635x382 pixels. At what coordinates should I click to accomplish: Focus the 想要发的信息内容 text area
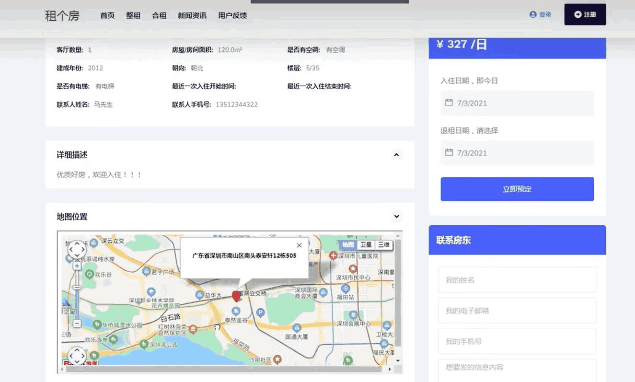pyautogui.click(x=517, y=370)
